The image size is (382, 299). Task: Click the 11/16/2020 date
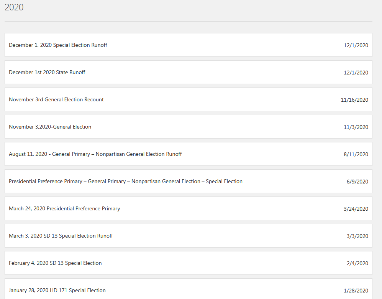[354, 100]
